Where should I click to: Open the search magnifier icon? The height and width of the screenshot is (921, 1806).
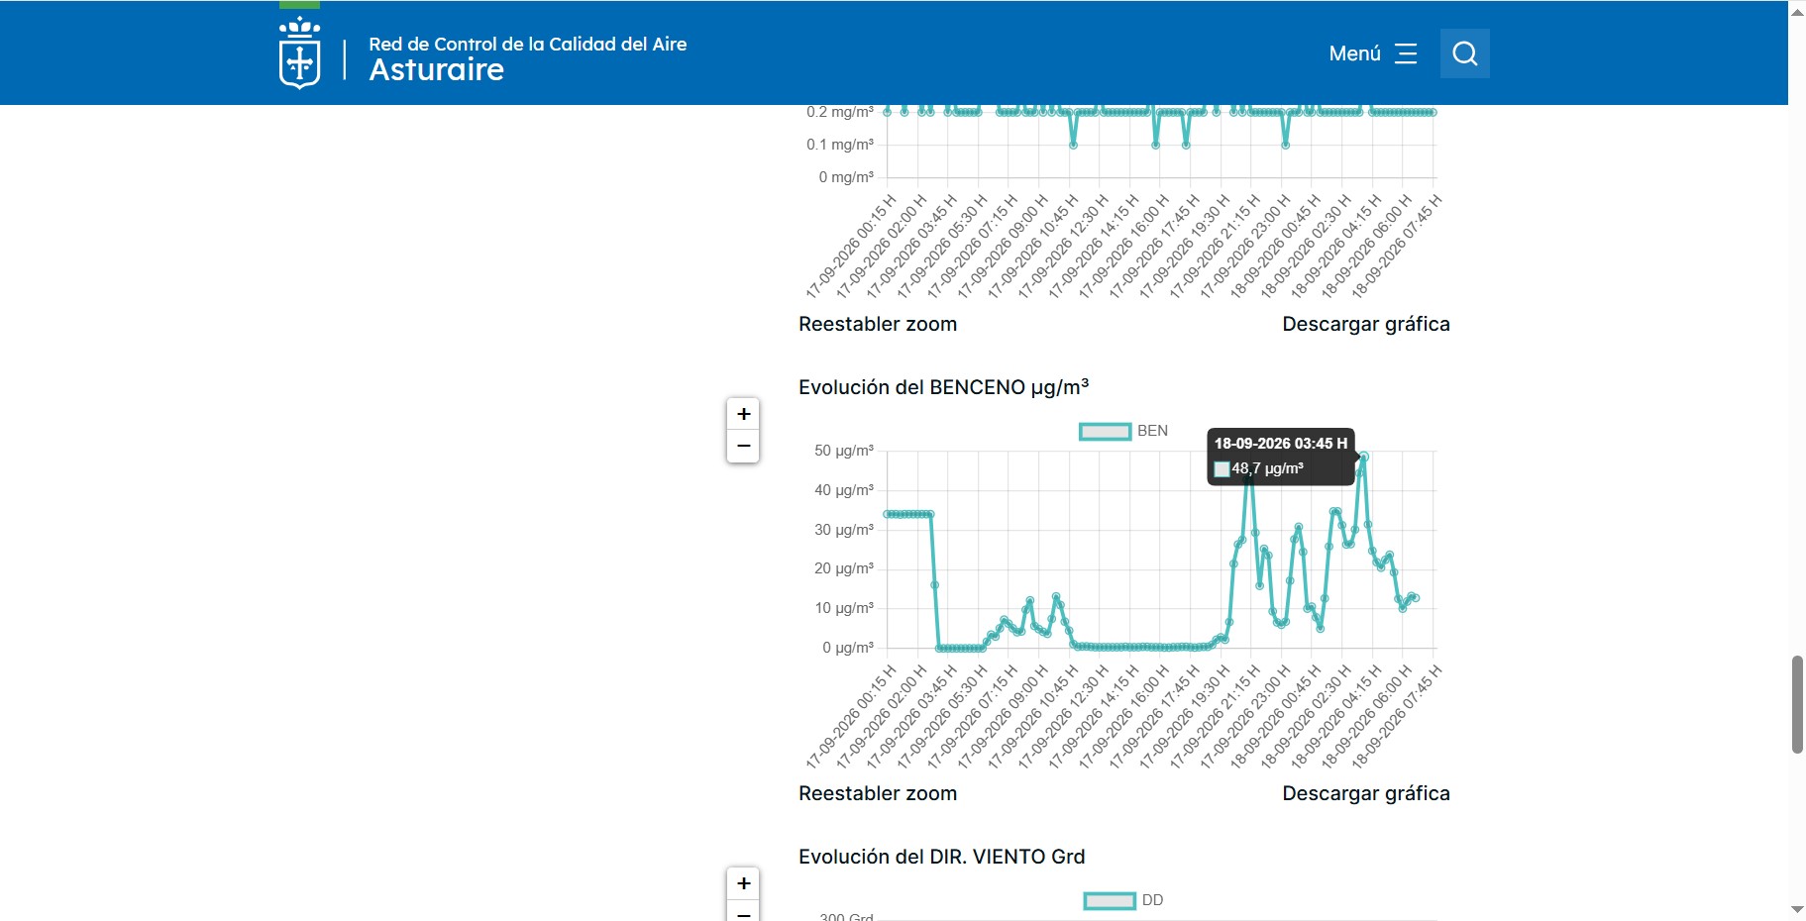1465,53
